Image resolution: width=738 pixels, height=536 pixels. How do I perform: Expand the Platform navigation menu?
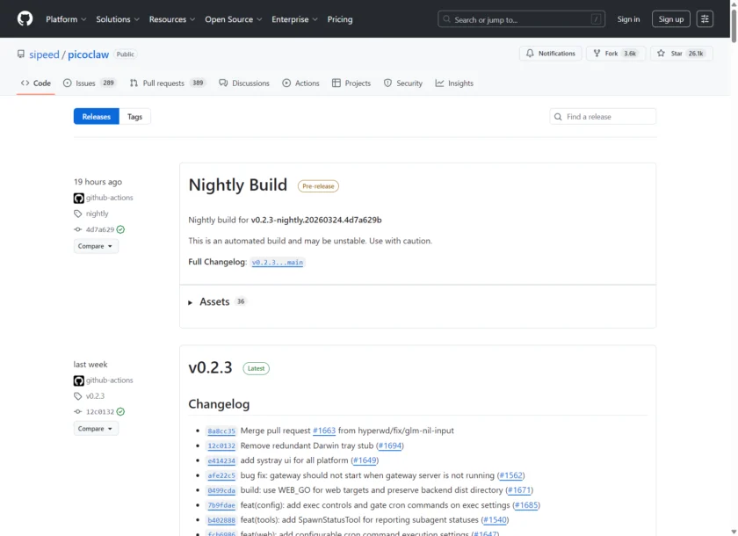[x=65, y=19]
